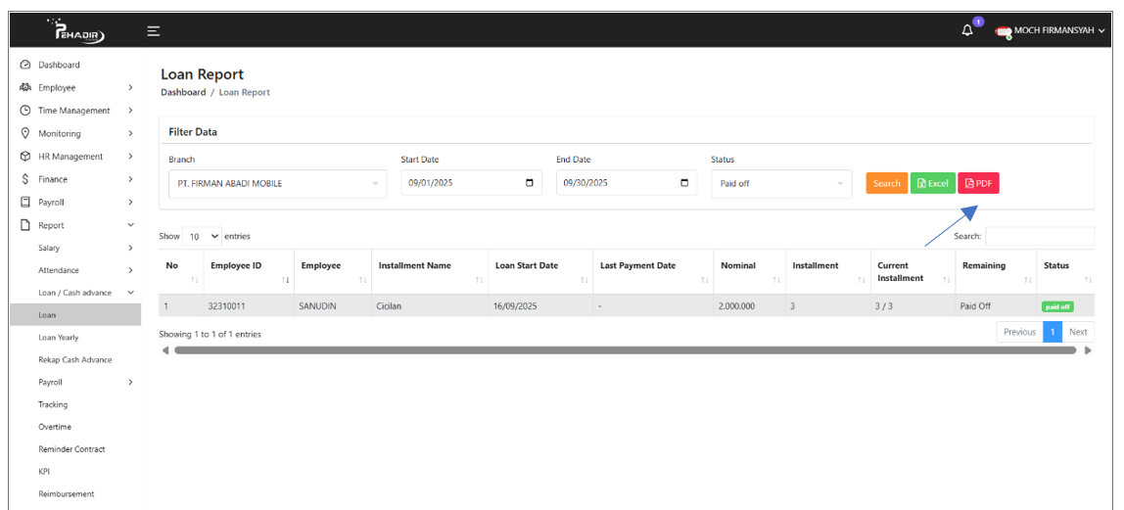
Task: Open Loan Yearly report in sidebar
Action: (59, 338)
